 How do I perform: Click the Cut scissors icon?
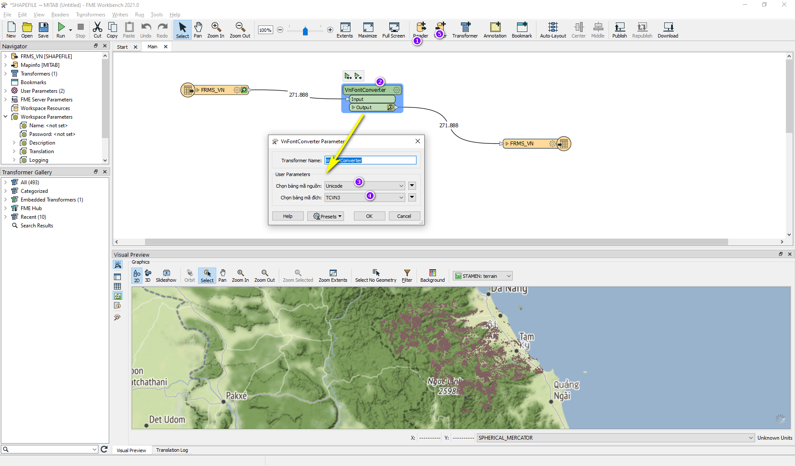pos(98,30)
